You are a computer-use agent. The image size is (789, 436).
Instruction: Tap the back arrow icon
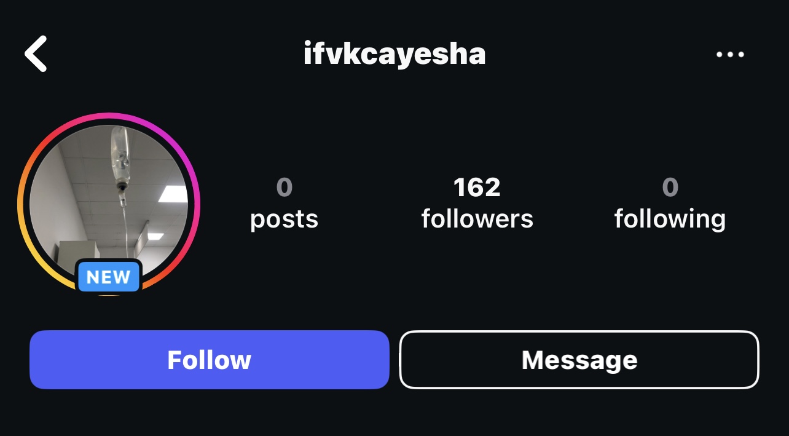pos(36,54)
